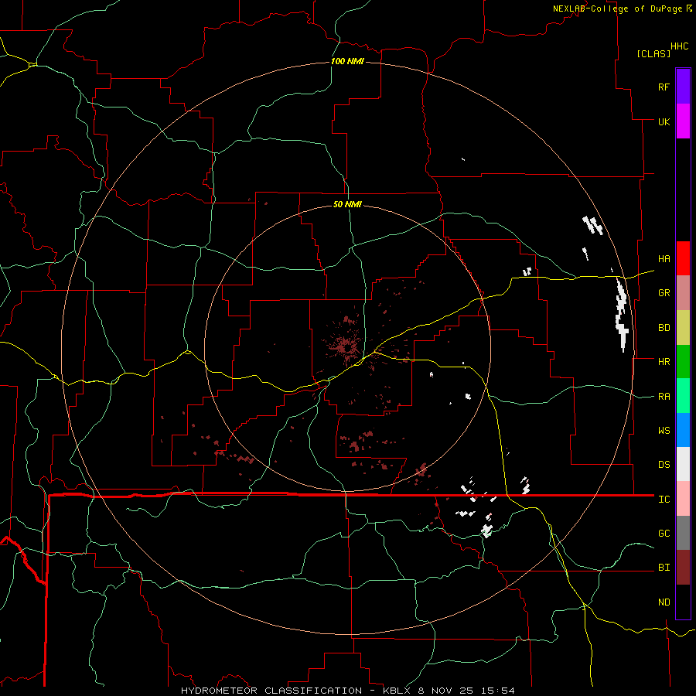Viewport: 696px width, 696px height.
Task: Click the 50 NMI range ring label
Action: 347,204
